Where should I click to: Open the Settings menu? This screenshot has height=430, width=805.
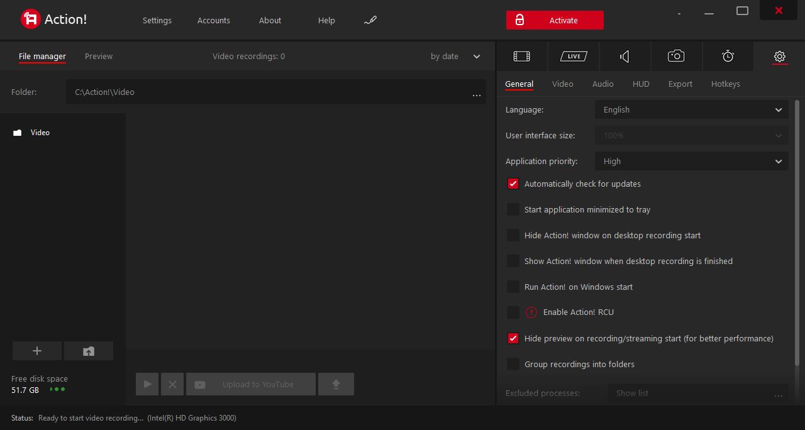pos(157,20)
